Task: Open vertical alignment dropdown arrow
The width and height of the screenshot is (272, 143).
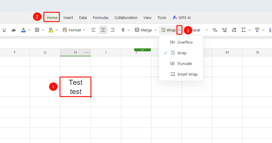Action: (x=129, y=30)
